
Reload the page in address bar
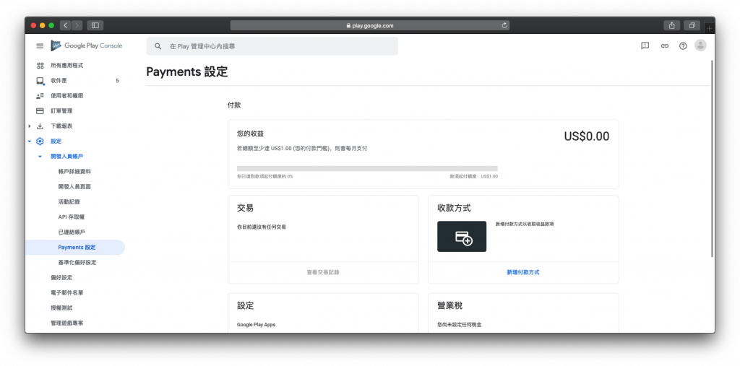504,25
